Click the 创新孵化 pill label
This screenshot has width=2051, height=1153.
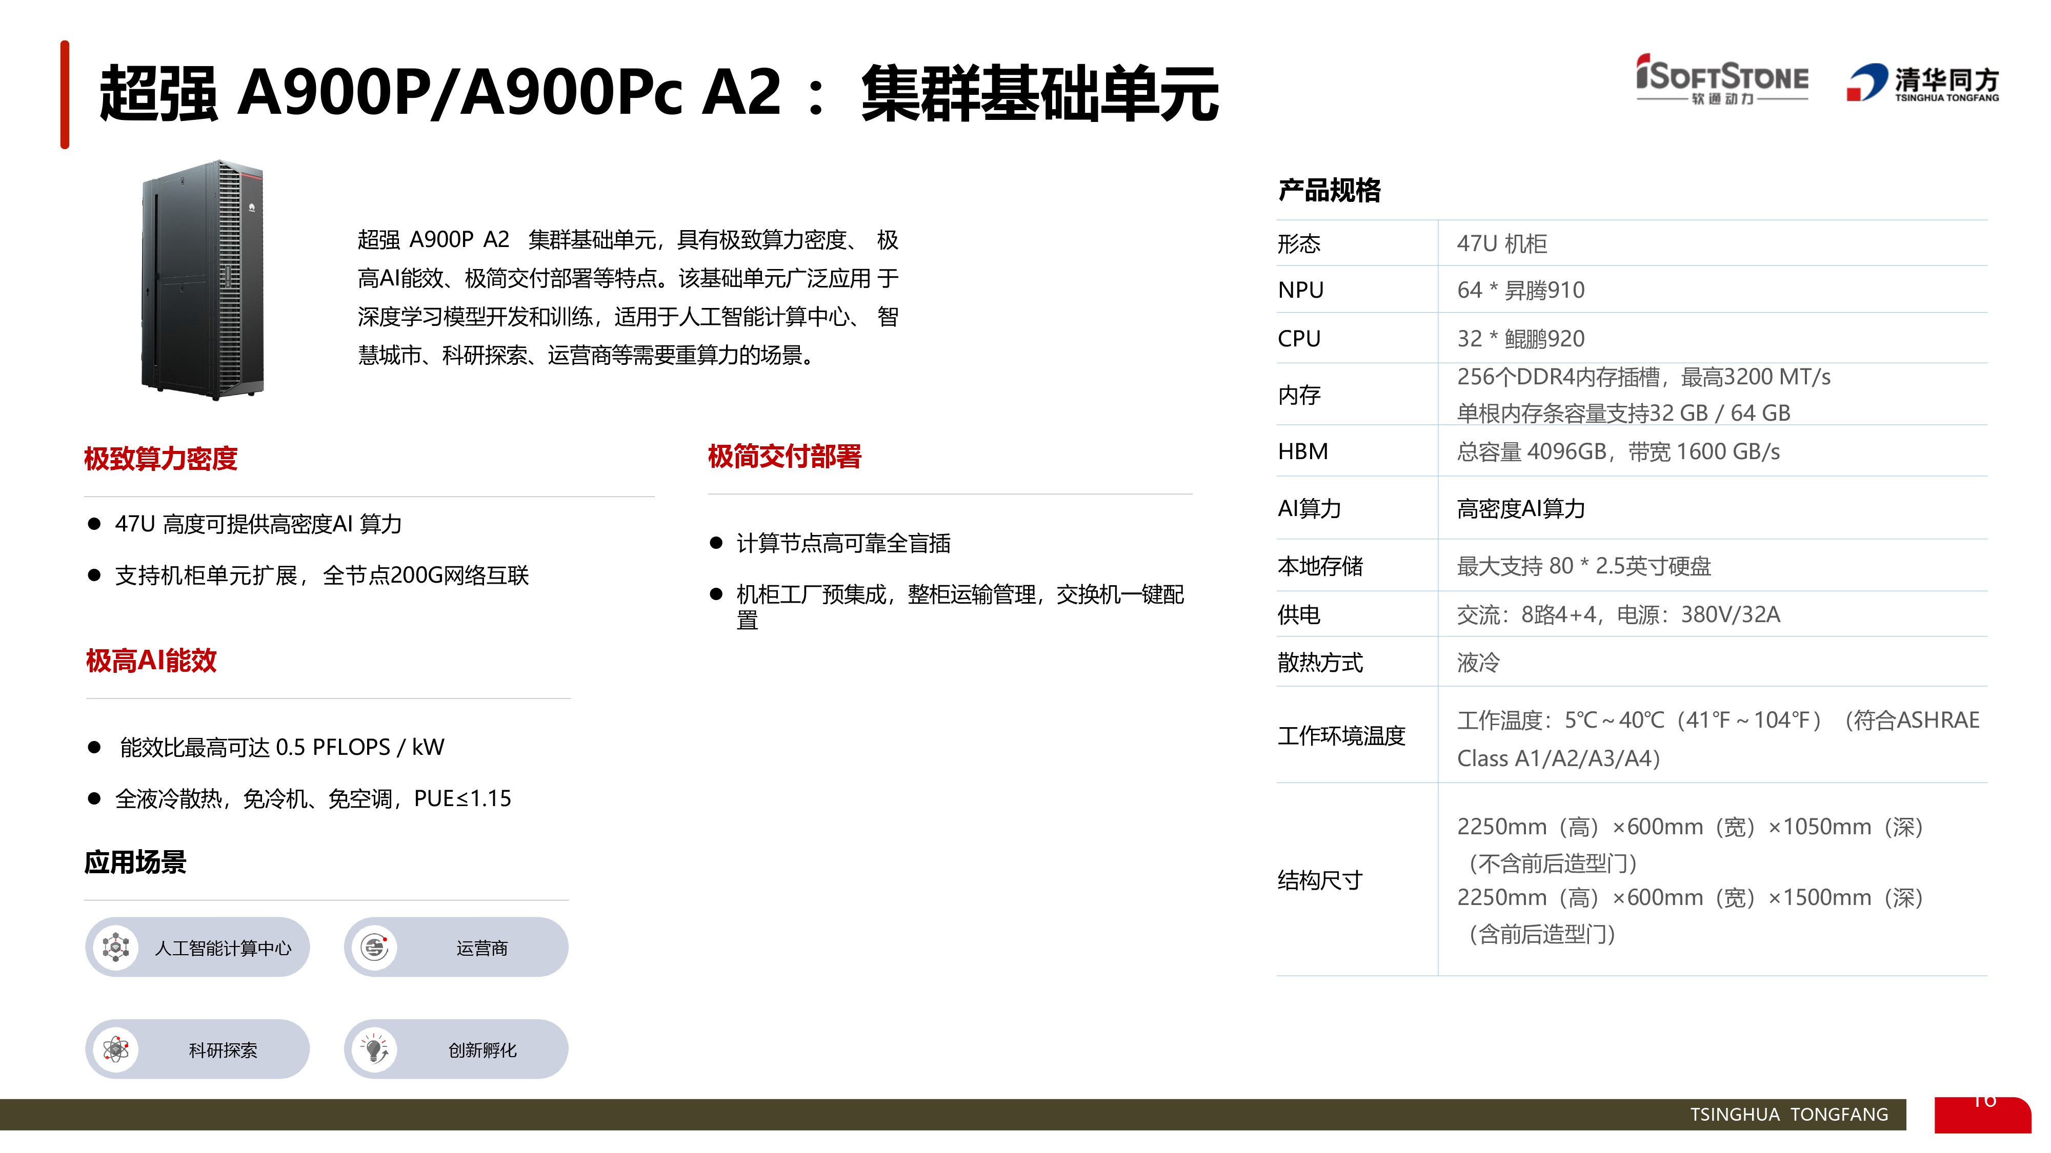tap(481, 1049)
